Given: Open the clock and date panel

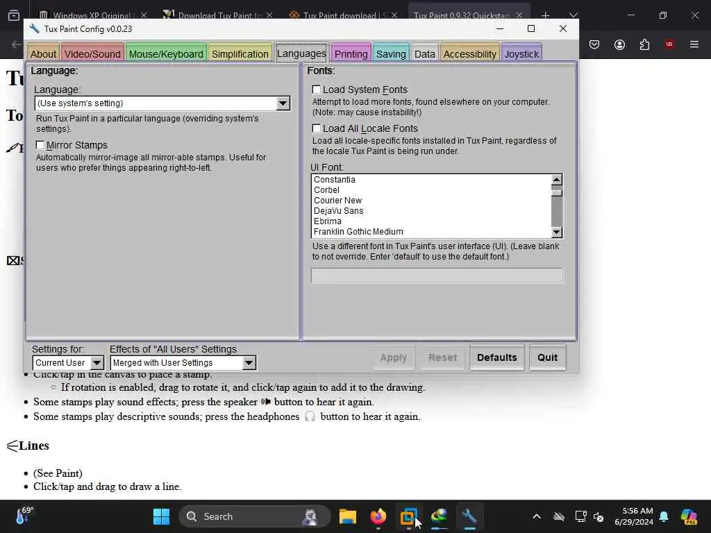Looking at the screenshot, I should 633,516.
